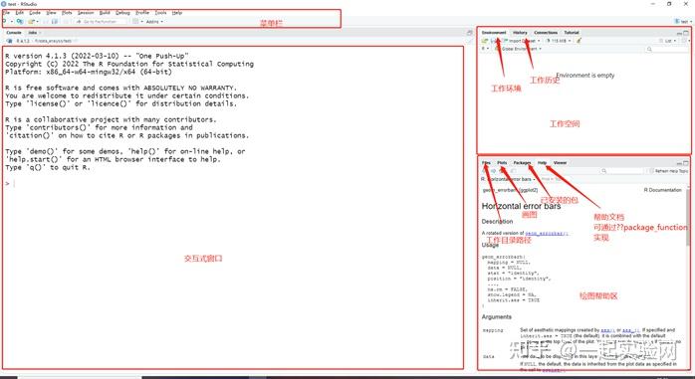This screenshot has width=695, height=379.
Task: Click the 'Horizontal error bars' heading
Action: [522, 206]
